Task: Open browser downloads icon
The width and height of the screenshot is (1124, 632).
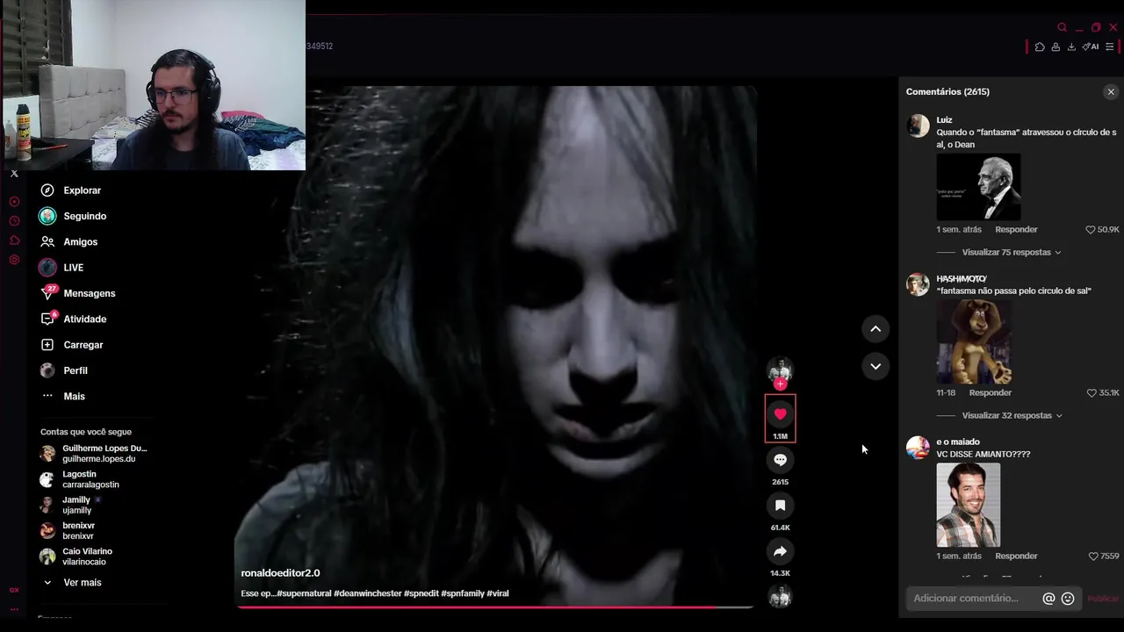Action: pos(1071,47)
